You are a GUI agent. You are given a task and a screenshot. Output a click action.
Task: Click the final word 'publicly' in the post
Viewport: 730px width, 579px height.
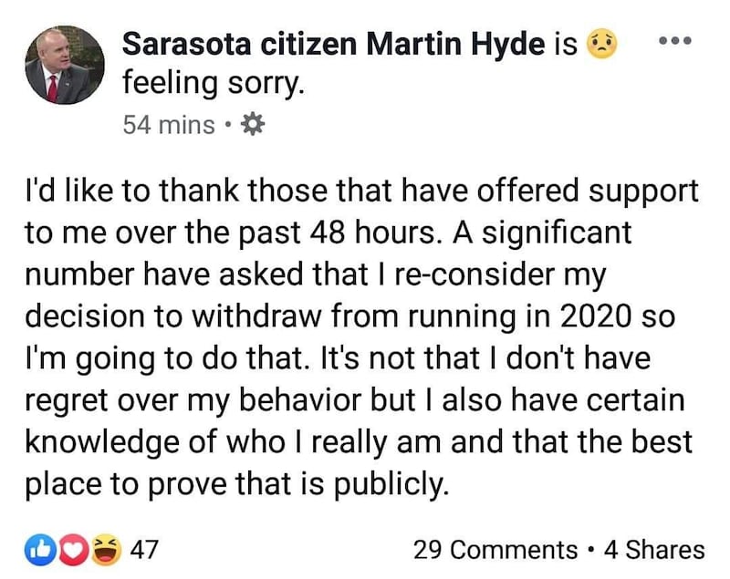[x=392, y=484]
